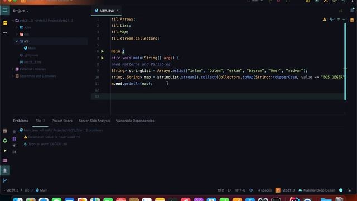Screen dimensions: 357x201
Task: Collapse the ytb21_3 project root
Action: click(x=13, y=20)
